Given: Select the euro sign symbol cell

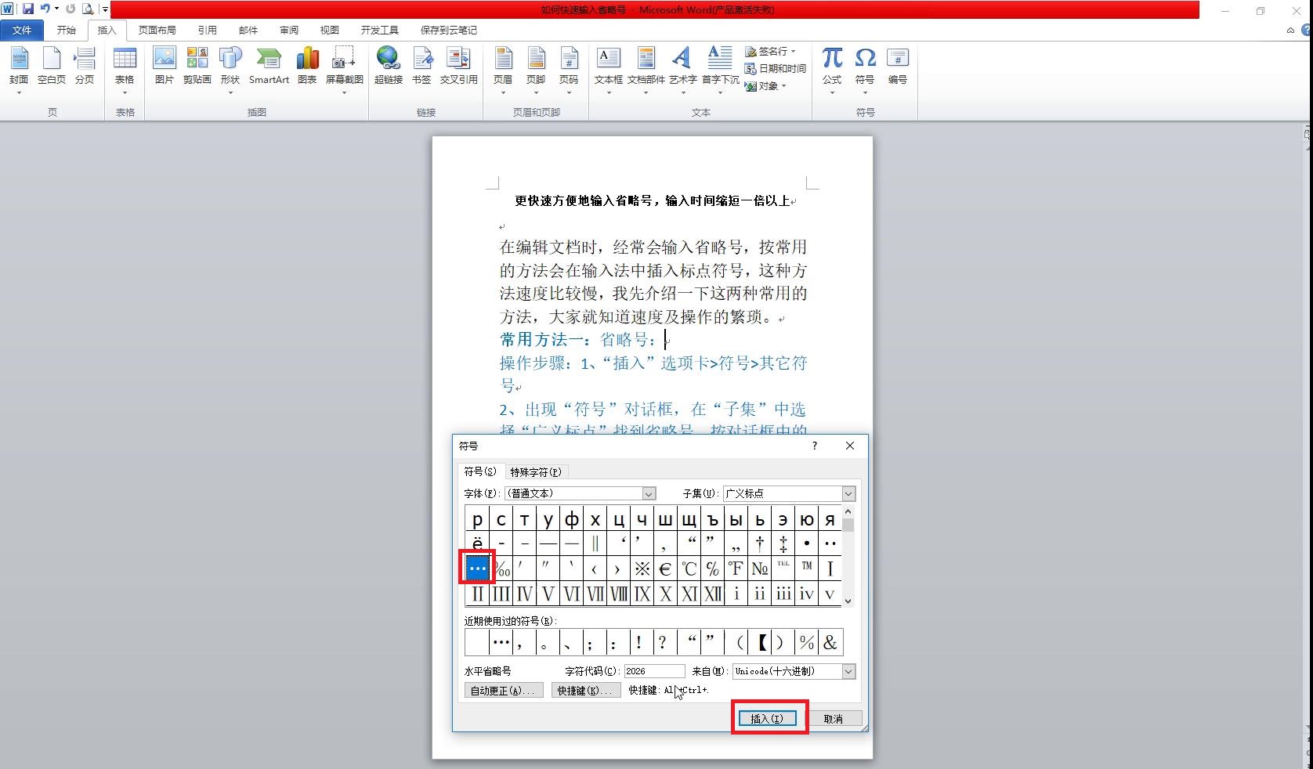Looking at the screenshot, I should coord(665,568).
